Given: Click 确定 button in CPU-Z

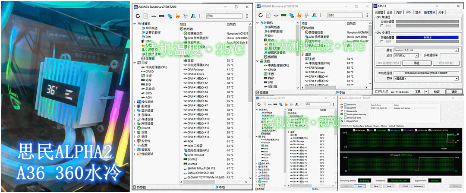Looking at the screenshot, I should (454, 92).
